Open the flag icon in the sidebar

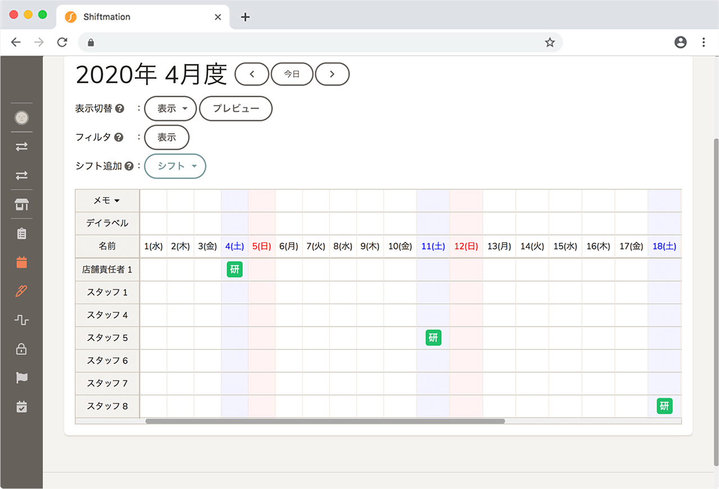[x=21, y=378]
